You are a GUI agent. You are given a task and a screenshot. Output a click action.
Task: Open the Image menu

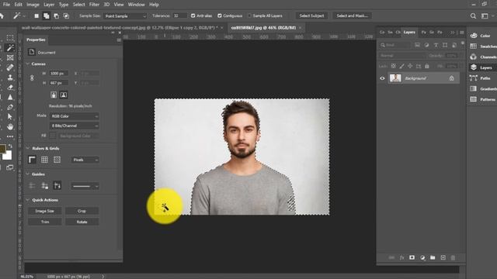coord(33,5)
